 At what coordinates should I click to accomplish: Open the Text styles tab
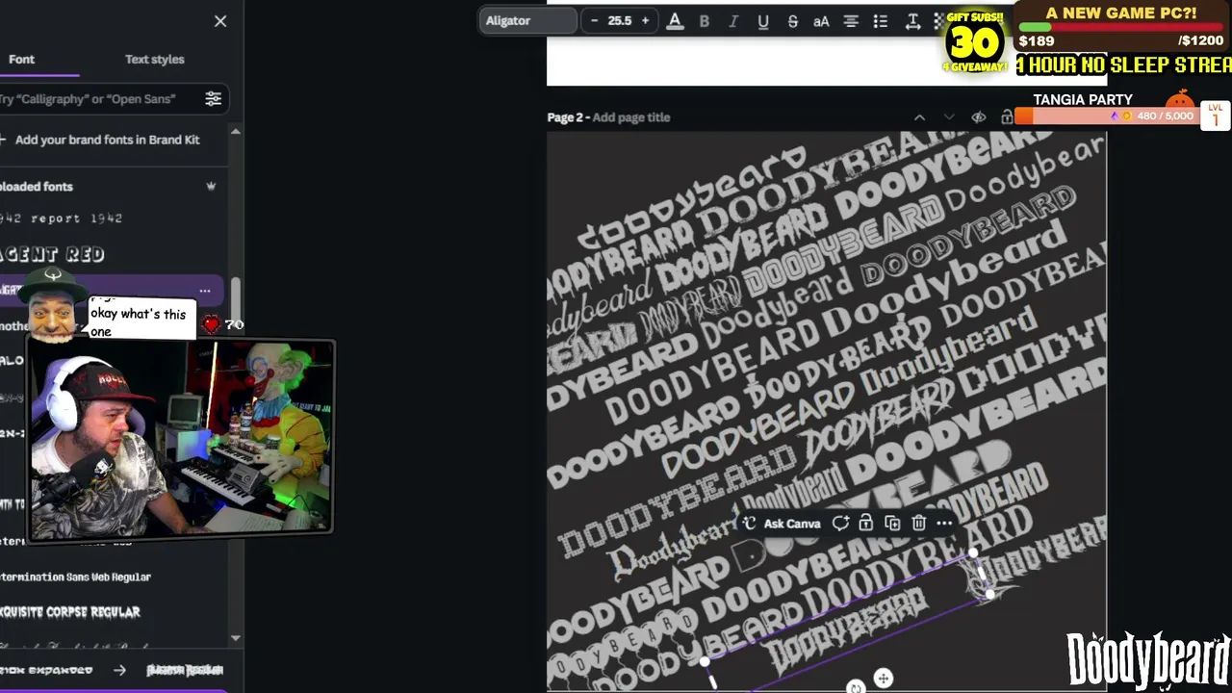click(x=154, y=60)
